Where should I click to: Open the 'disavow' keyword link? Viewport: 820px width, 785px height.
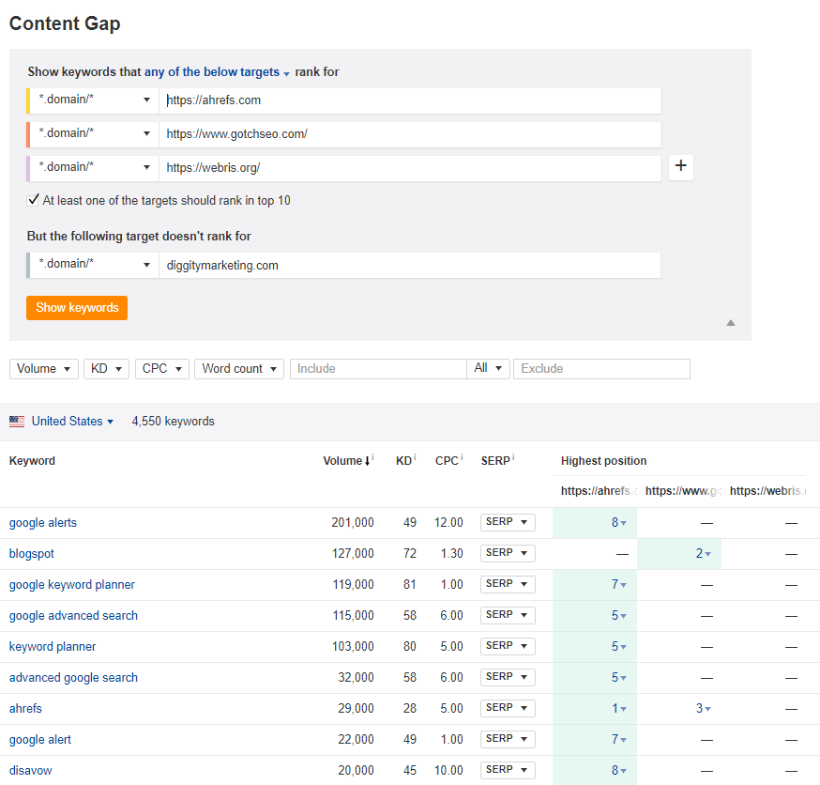point(30,770)
